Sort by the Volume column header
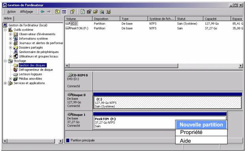This screenshot has height=151, width=245. [78, 19]
